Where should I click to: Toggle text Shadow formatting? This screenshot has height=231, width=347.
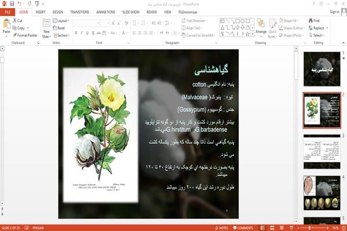point(93,33)
